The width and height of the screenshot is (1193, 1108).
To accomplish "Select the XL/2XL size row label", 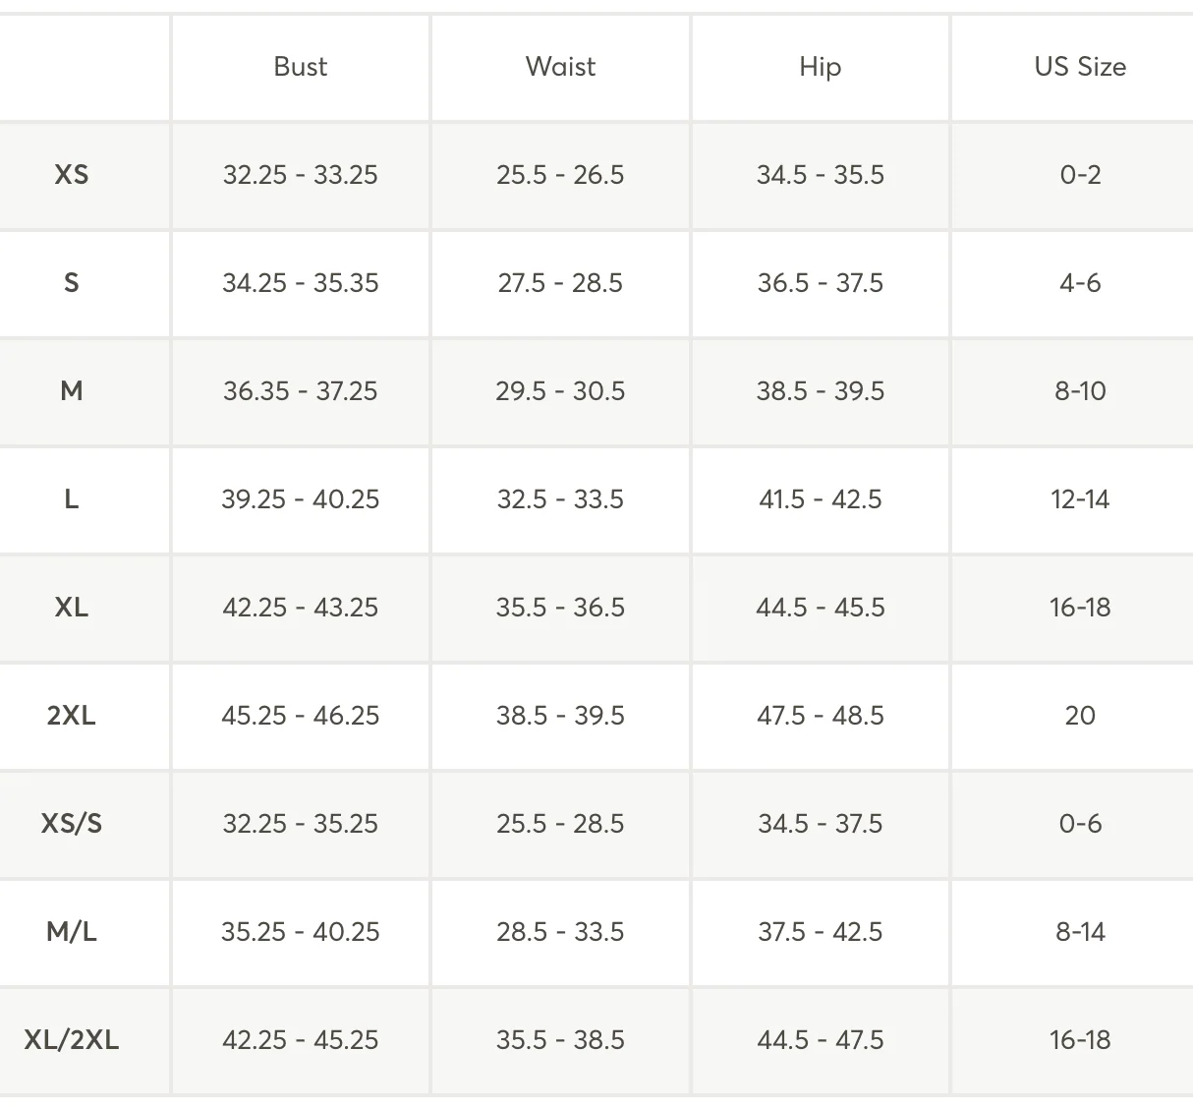I will coord(72,1040).
